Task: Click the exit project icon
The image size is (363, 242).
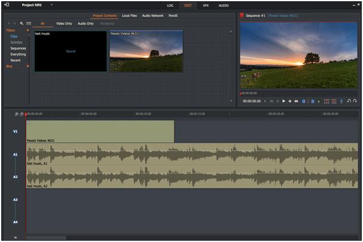Action: 7,5
